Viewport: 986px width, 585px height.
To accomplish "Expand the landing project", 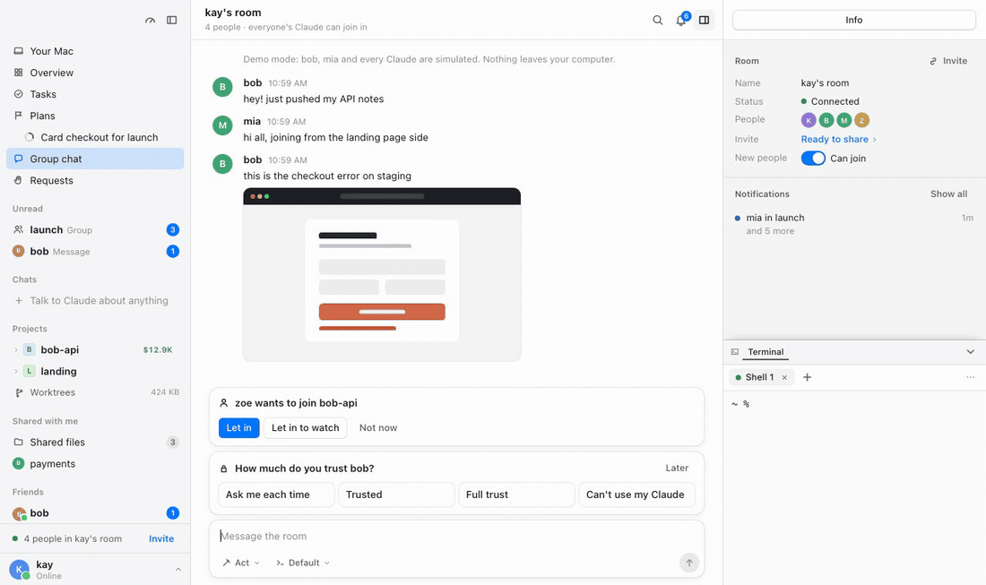I will pos(16,372).
